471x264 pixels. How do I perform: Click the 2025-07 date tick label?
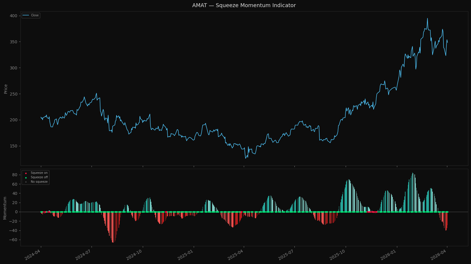pyautogui.click(x=286, y=255)
